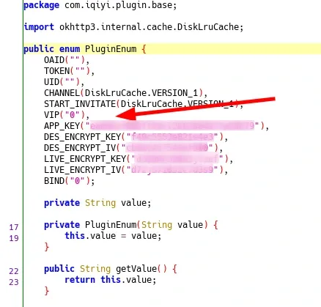Click the CHANNEL enum constant
321x307 pixels.
pos(126,93)
